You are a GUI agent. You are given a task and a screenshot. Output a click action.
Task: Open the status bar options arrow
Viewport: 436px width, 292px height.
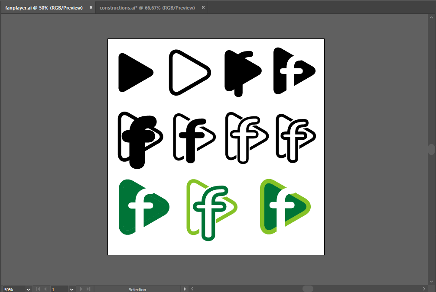[185, 289]
